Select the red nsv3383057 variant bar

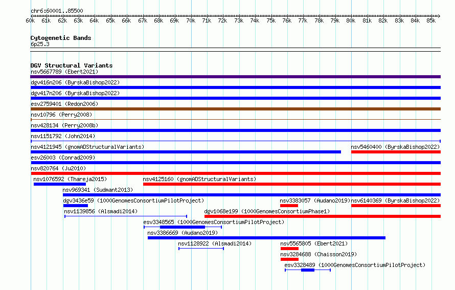pyautogui.click(x=289, y=206)
